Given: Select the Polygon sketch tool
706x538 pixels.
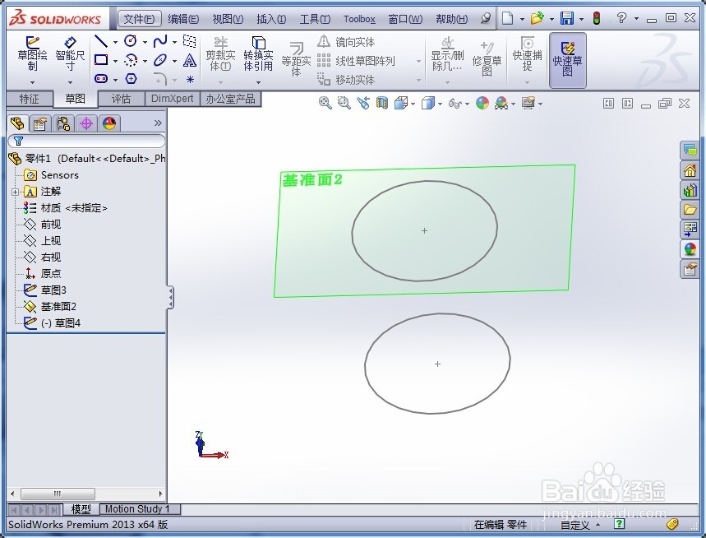Looking at the screenshot, I should pos(131,79).
